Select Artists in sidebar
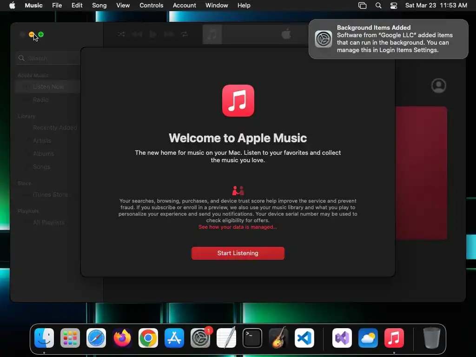Image resolution: width=476 pixels, height=357 pixels. click(x=48, y=140)
